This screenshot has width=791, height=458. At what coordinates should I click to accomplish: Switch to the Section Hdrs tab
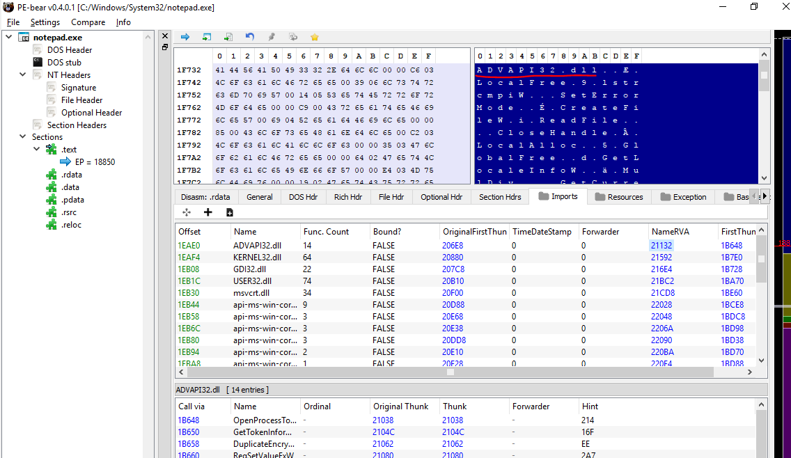click(500, 197)
